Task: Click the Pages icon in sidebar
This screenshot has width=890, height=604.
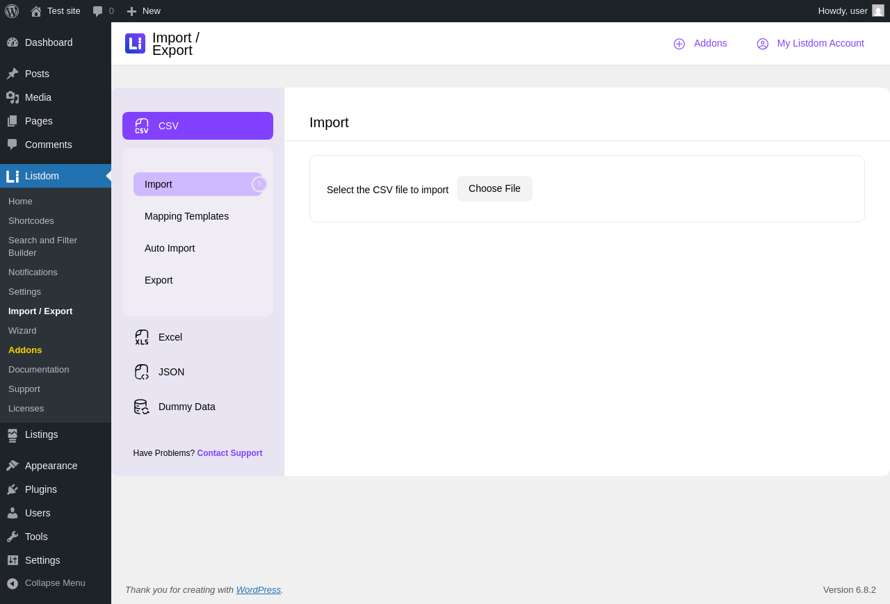Action: click(13, 121)
